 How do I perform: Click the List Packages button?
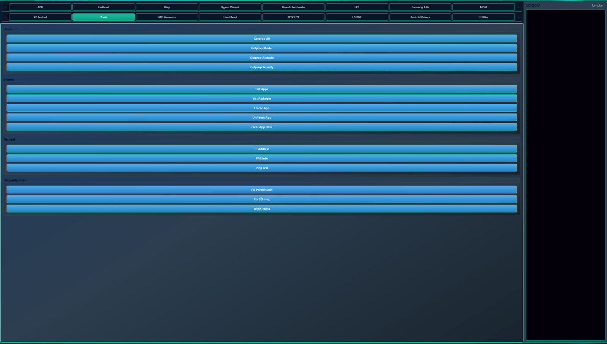point(261,99)
